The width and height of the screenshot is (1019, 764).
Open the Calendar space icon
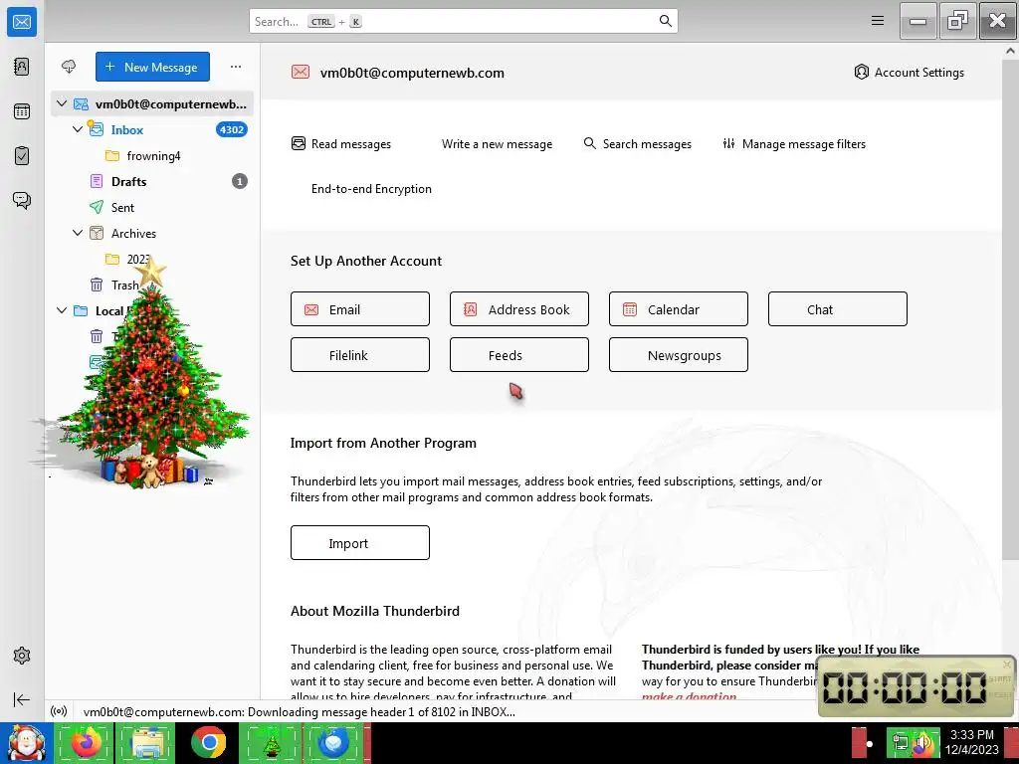pyautogui.click(x=22, y=111)
